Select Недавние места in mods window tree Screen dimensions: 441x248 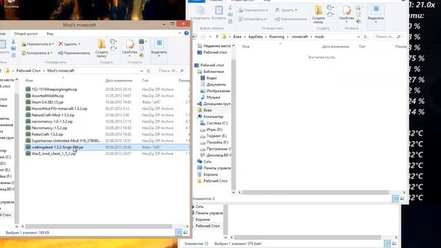point(214,46)
